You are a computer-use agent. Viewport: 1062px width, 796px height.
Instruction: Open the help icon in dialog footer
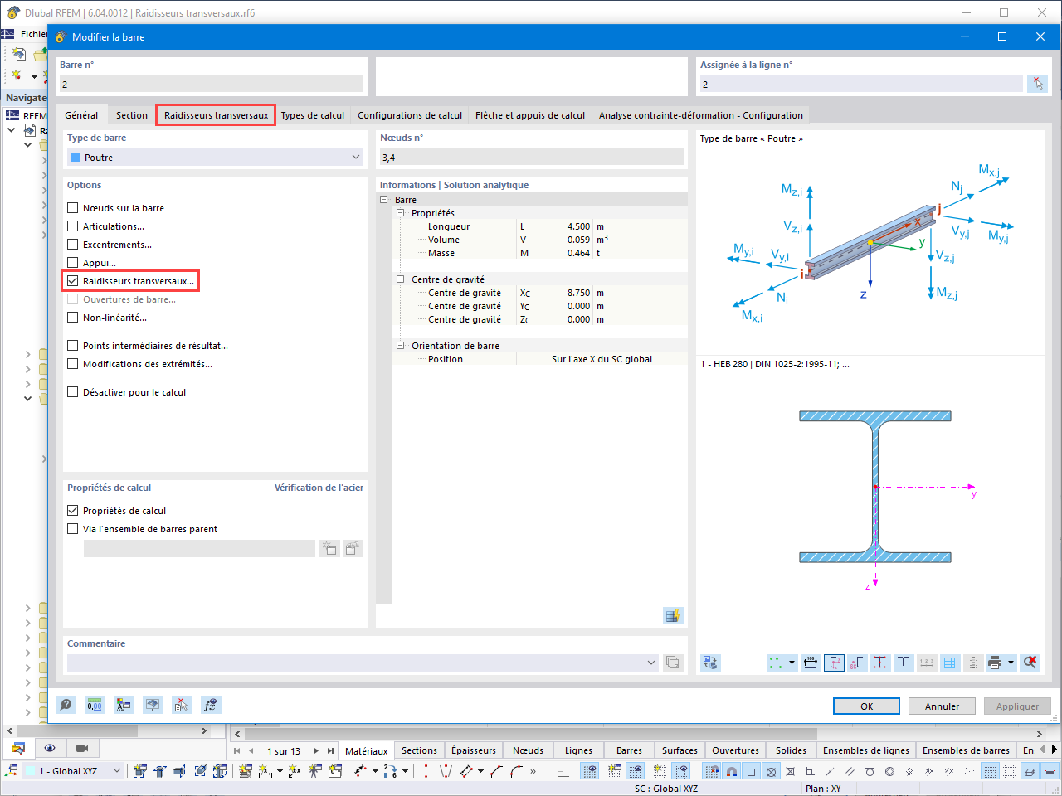click(x=66, y=705)
